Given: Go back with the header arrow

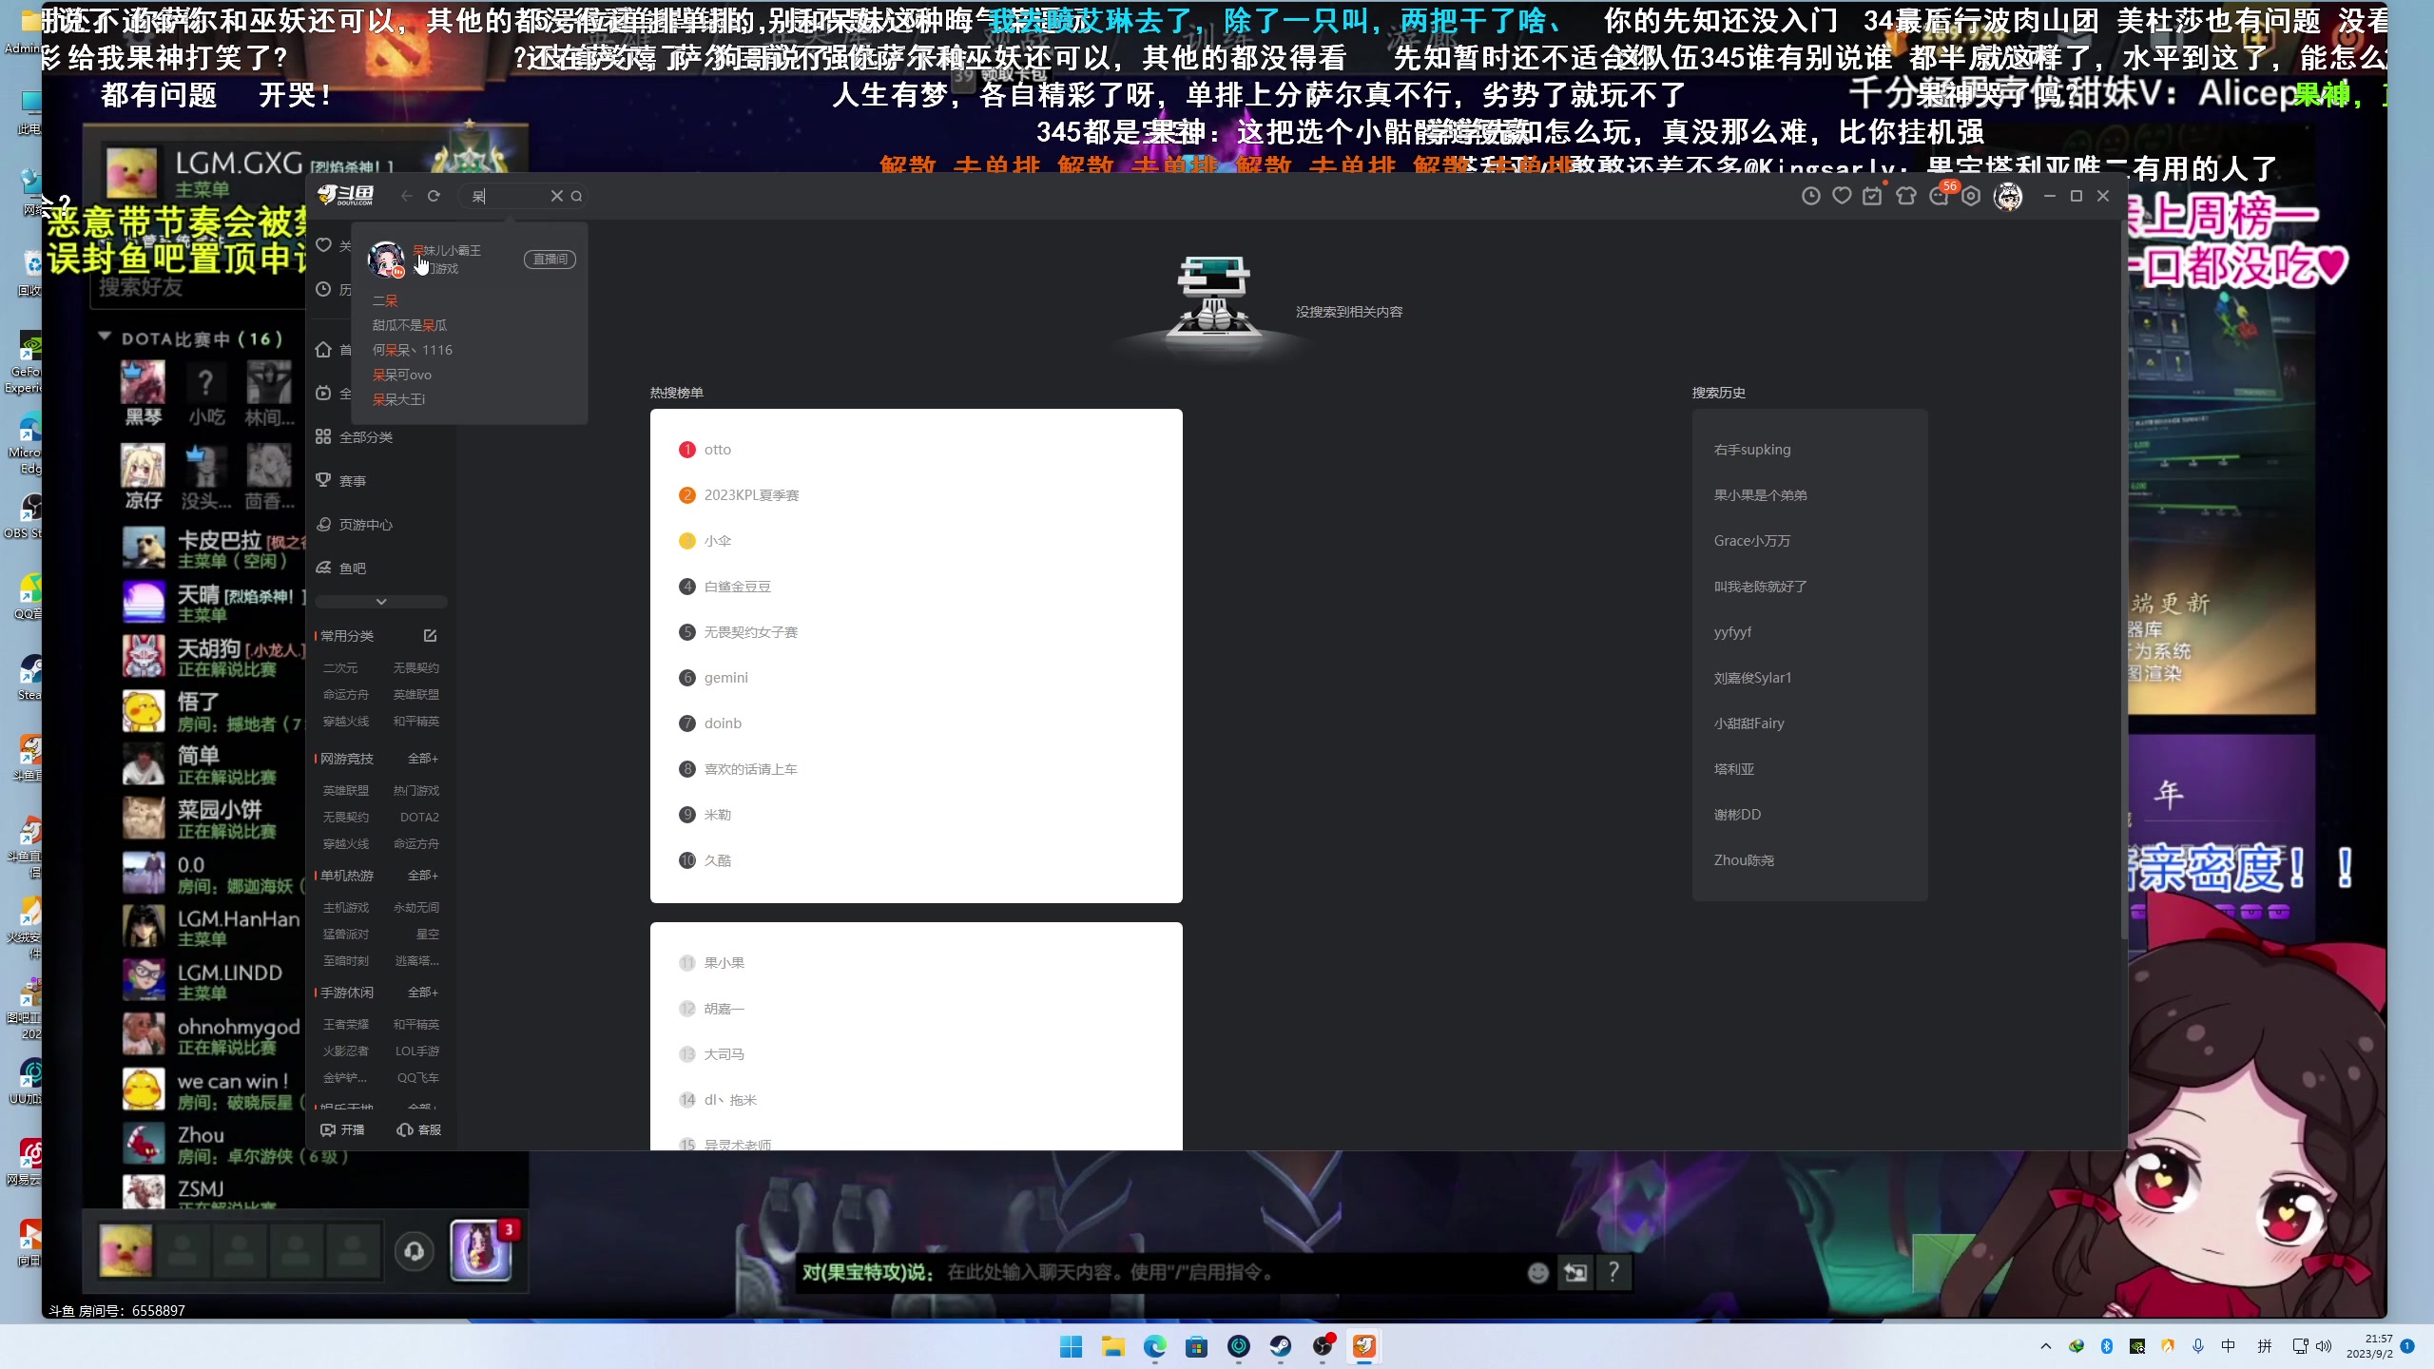Looking at the screenshot, I should (x=407, y=196).
